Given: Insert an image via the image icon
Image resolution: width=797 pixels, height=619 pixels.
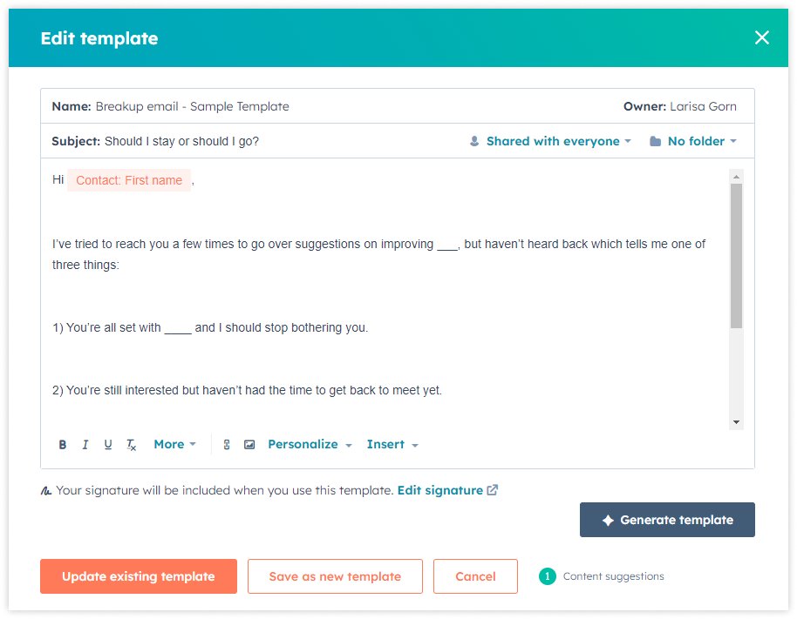Looking at the screenshot, I should click(x=250, y=444).
